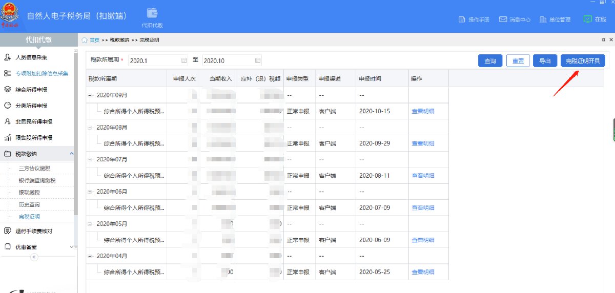This screenshot has height=293, width=615.
Task: Click the 完税证明开具 button
Action: pos(583,61)
